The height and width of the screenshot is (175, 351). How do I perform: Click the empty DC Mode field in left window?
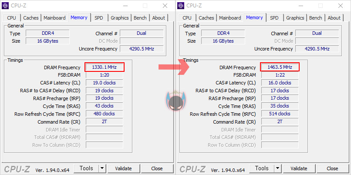pyautogui.click(x=142, y=41)
